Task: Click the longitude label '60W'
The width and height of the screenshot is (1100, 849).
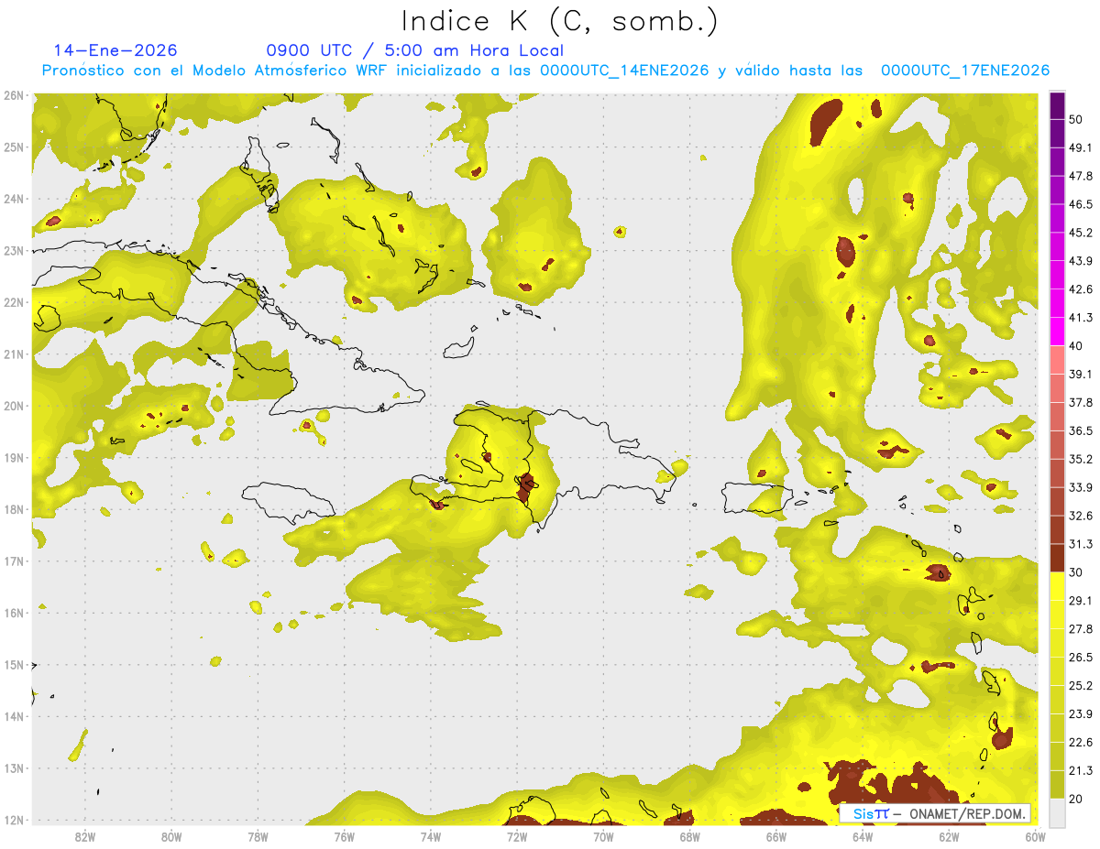Action: coord(1036,836)
